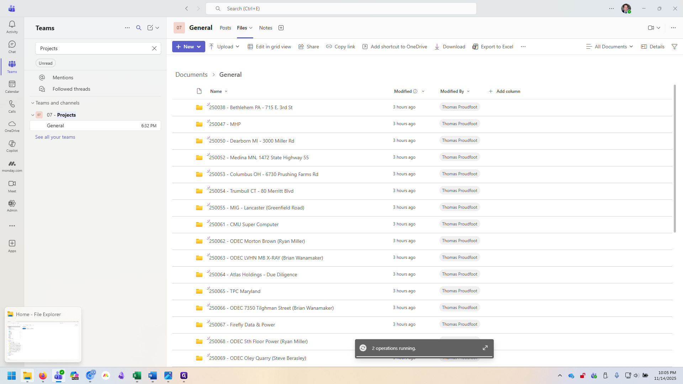Screen dimensions: 683x384
Task: Open Copilot from the sidebar
Action: (x=12, y=145)
